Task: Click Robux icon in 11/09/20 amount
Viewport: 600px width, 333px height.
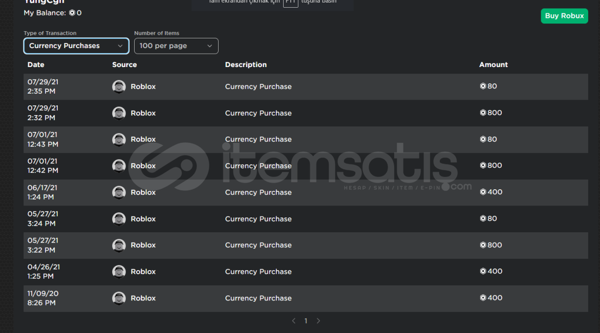Action: [x=483, y=298]
